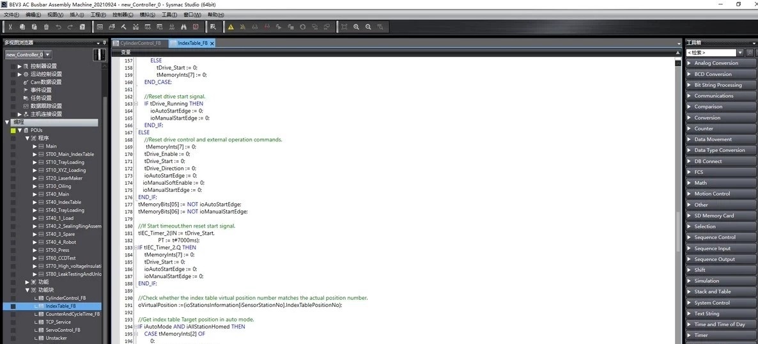Image resolution: width=758 pixels, height=344 pixels.
Task: Click the fit-to-window zoom icon
Action: (x=344, y=27)
